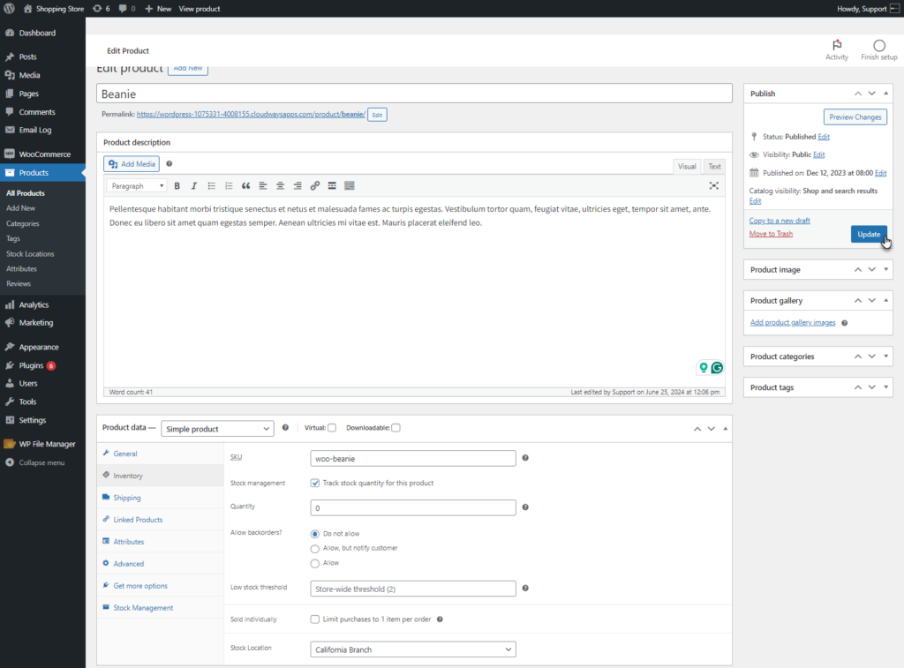Open the updates counter showing 6
Image resolution: width=904 pixels, height=668 pixels.
pos(102,9)
